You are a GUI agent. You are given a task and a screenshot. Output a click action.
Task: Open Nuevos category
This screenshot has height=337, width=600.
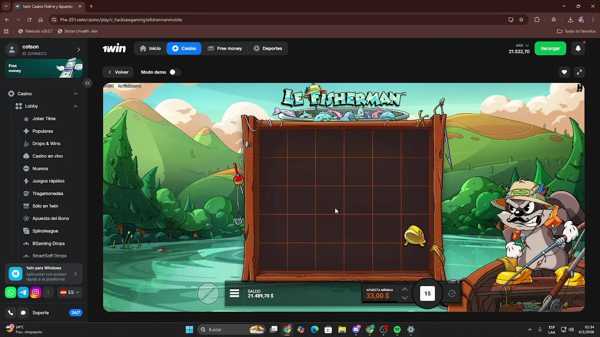pos(40,168)
